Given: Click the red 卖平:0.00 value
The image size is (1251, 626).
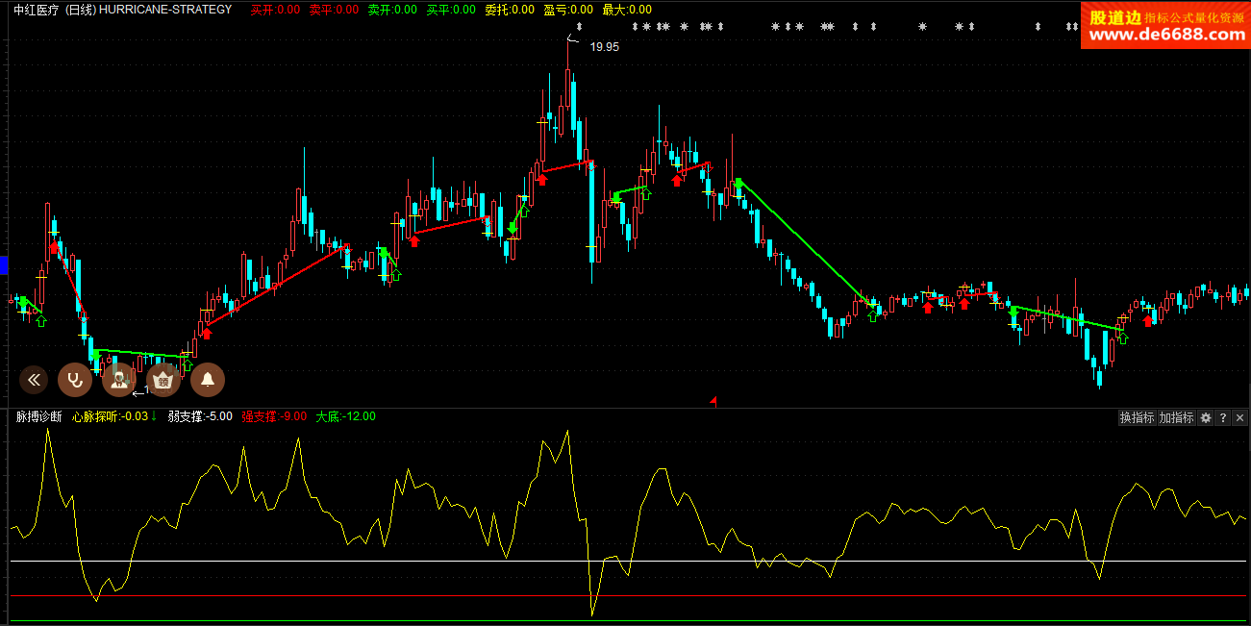Looking at the screenshot, I should (334, 10).
